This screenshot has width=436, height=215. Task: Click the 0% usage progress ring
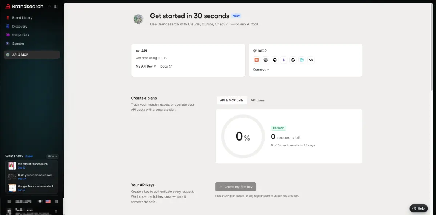tap(243, 136)
